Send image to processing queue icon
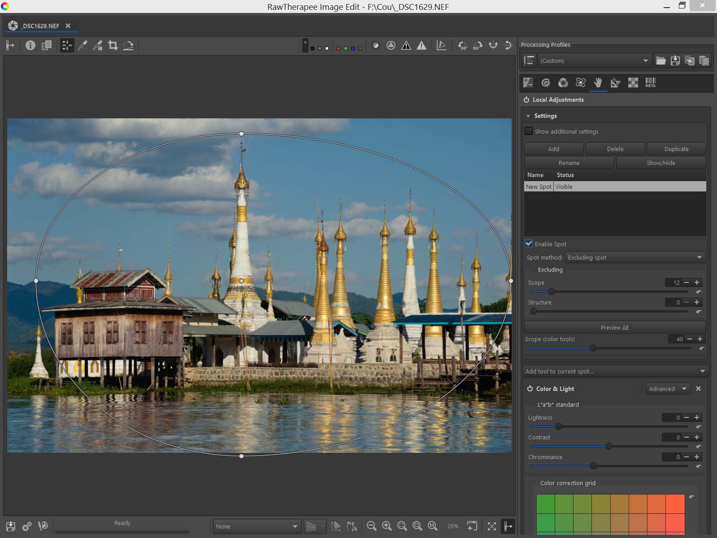Image resolution: width=717 pixels, height=538 pixels. (x=27, y=526)
